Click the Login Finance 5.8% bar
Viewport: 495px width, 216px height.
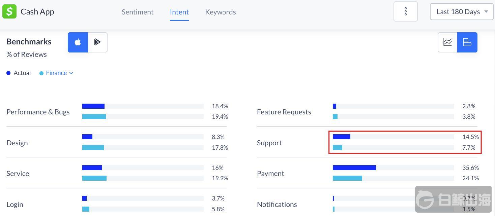pos(86,209)
